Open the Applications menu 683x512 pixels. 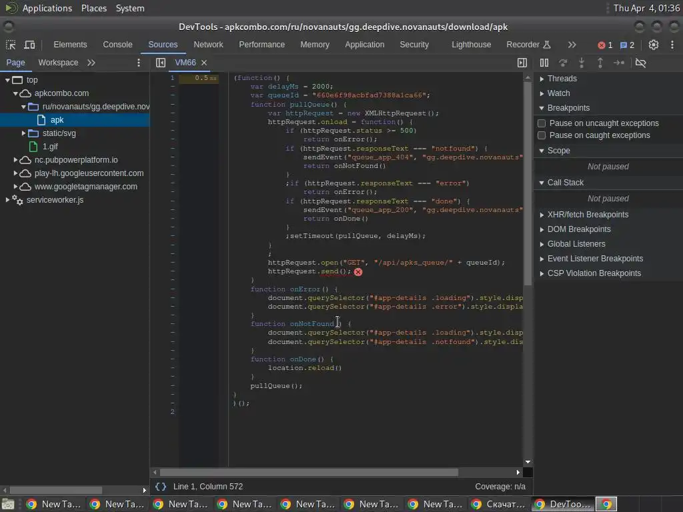47,8
